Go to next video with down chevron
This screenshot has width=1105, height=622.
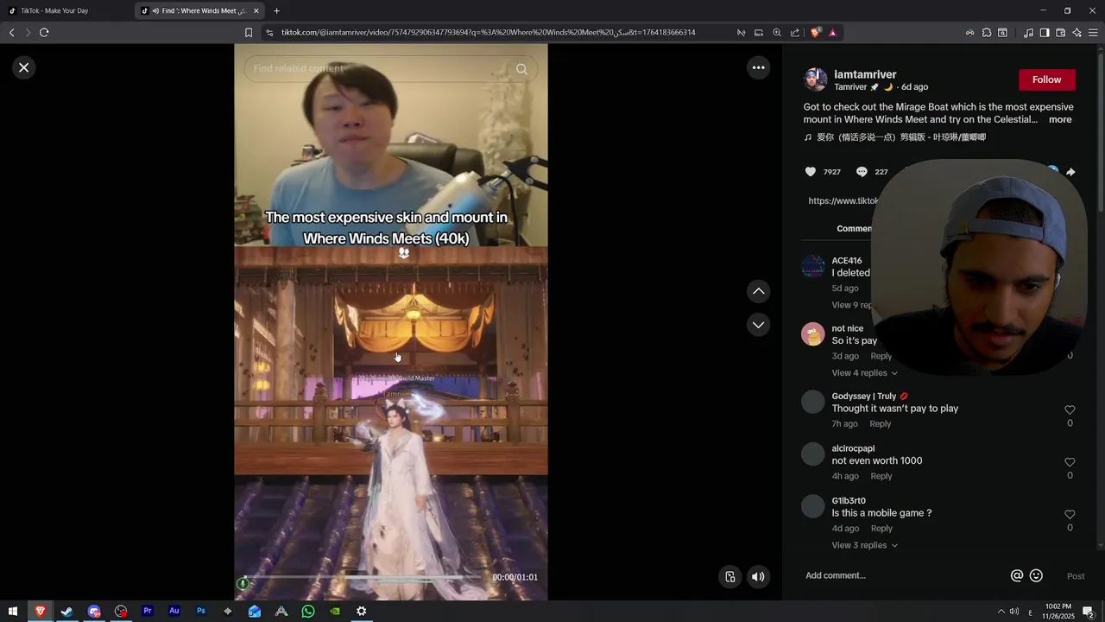click(758, 325)
